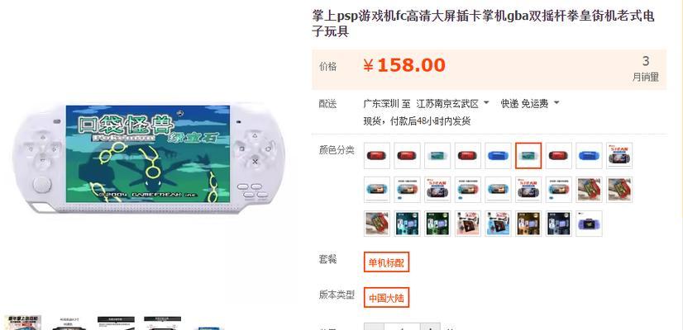Click the main white PSP product image
The height and width of the screenshot is (330, 683).
pos(149,158)
